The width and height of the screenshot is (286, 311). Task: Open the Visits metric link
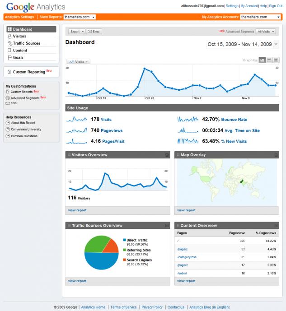[106, 120]
